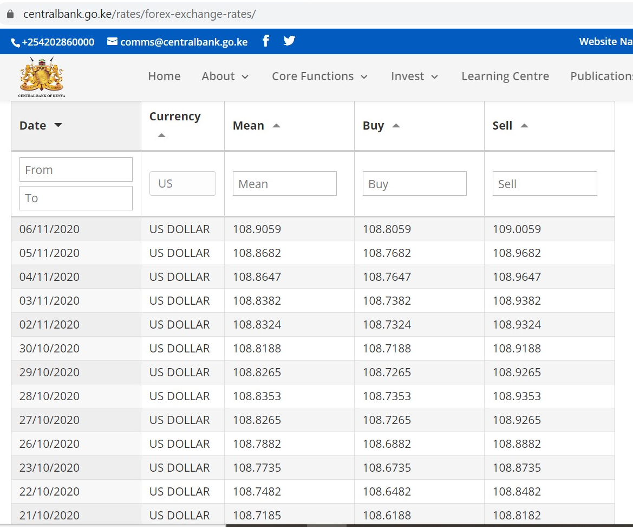Select buy rate 108.7647
Viewport: 633px width, 527px height.
click(387, 277)
